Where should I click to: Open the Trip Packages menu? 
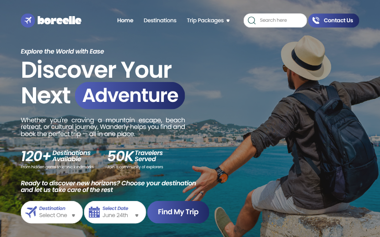pyautogui.click(x=205, y=20)
